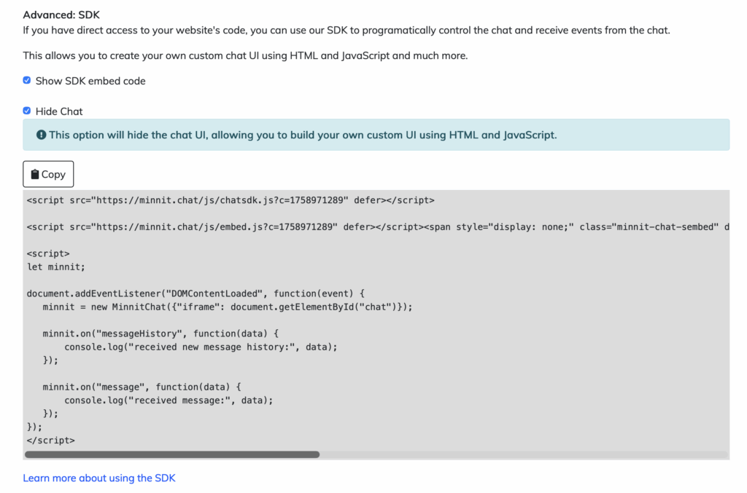Click the closing </script> tag line
Screen dimensions: 747x493
click(x=50, y=440)
